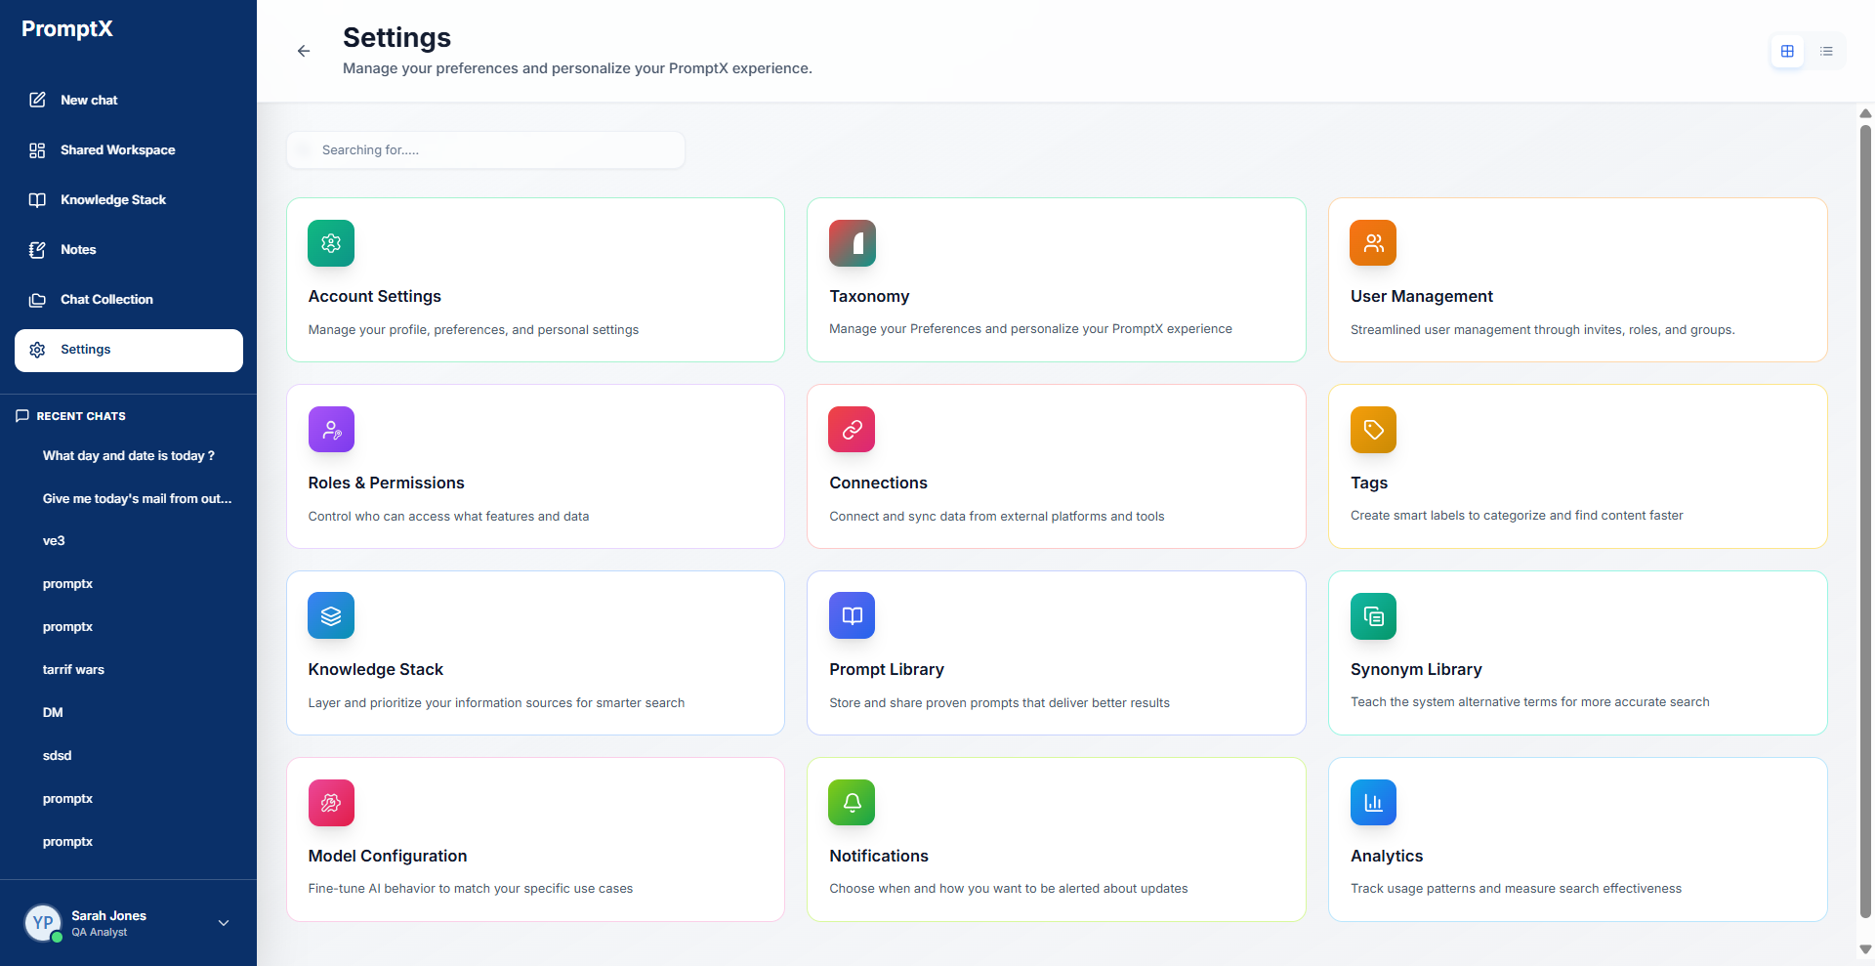Navigate to Notes in the sidebar
1875x966 pixels.
(x=77, y=249)
